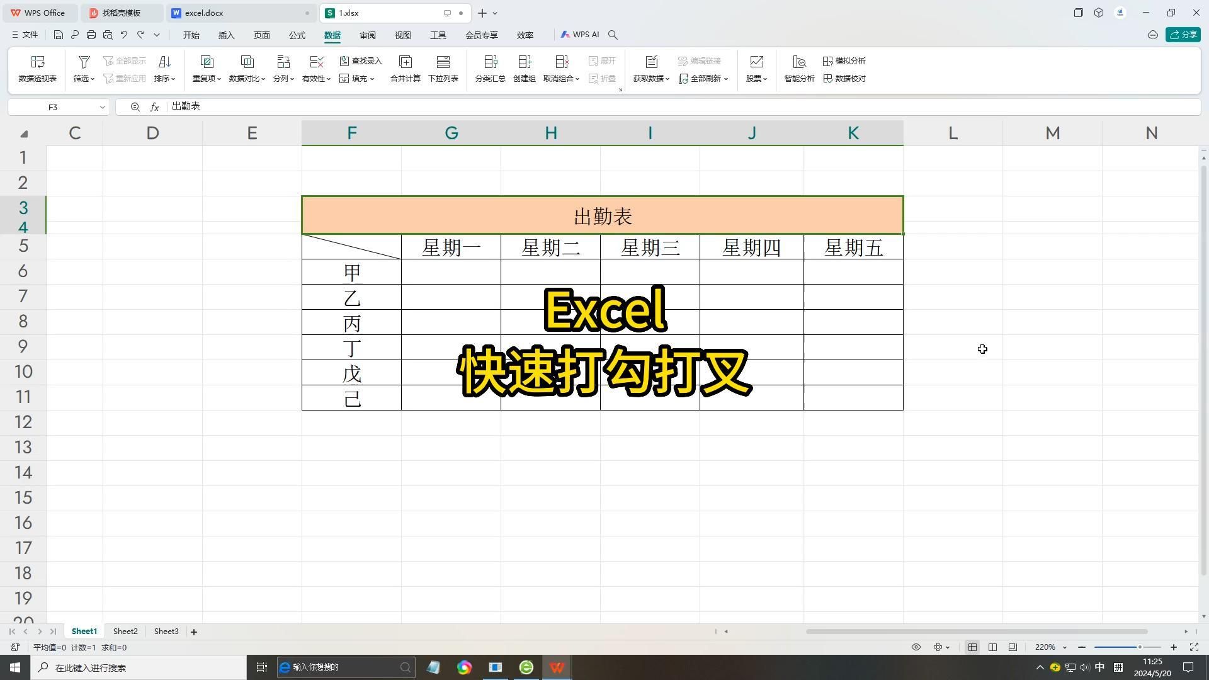Open WPS Office from Windows taskbar
Screen dimensions: 1209x680
click(x=557, y=667)
